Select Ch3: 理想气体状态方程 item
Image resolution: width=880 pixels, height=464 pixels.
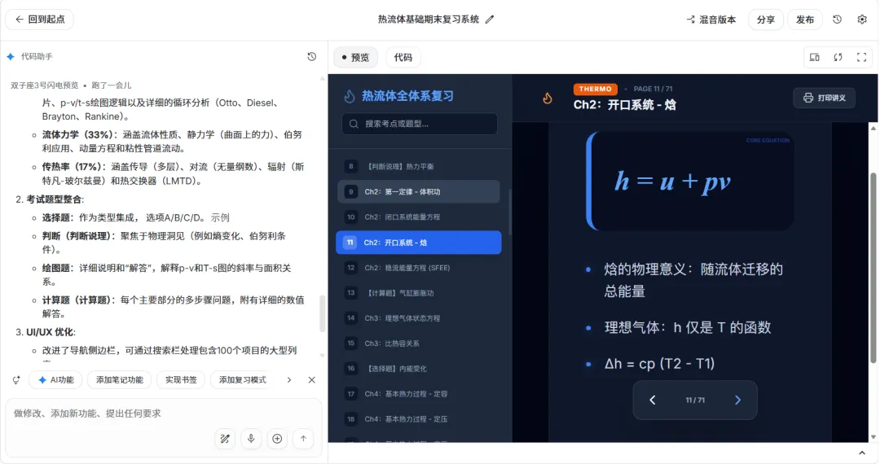[418, 318]
